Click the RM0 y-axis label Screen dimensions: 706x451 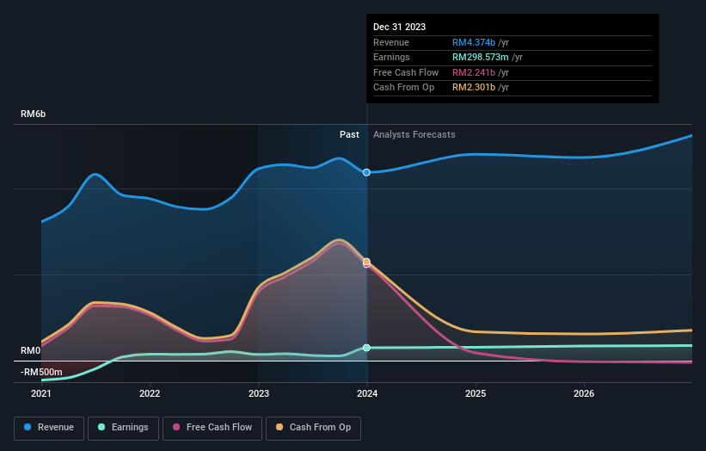point(31,350)
